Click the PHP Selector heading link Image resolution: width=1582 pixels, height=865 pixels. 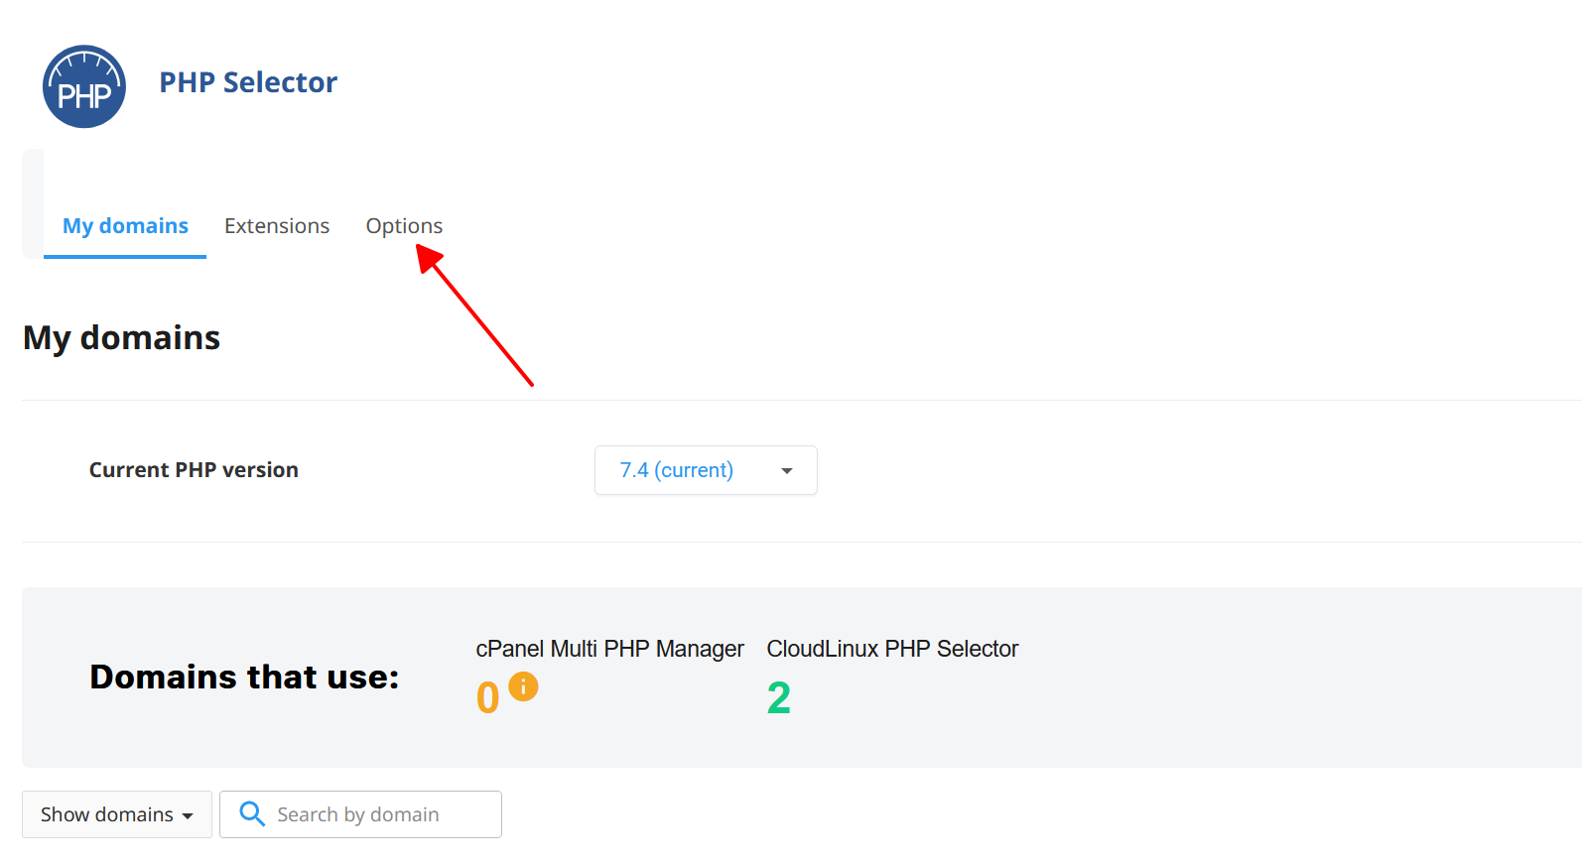(x=248, y=82)
